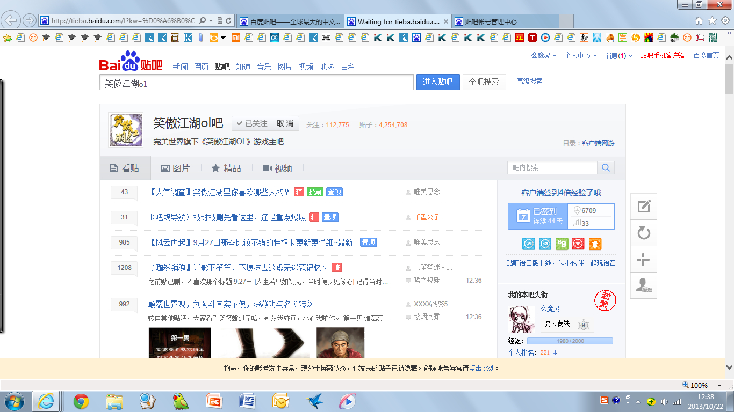Viewport: 734px width, 412px height.
Task: Open Outlook from the taskbar
Action: pyautogui.click(x=281, y=401)
